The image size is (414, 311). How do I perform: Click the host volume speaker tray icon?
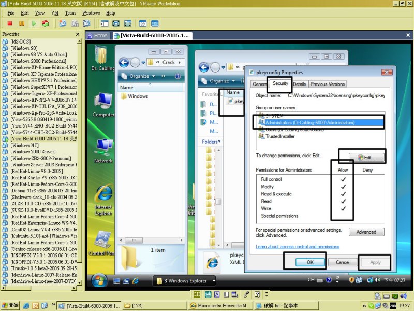pyautogui.click(x=403, y=296)
